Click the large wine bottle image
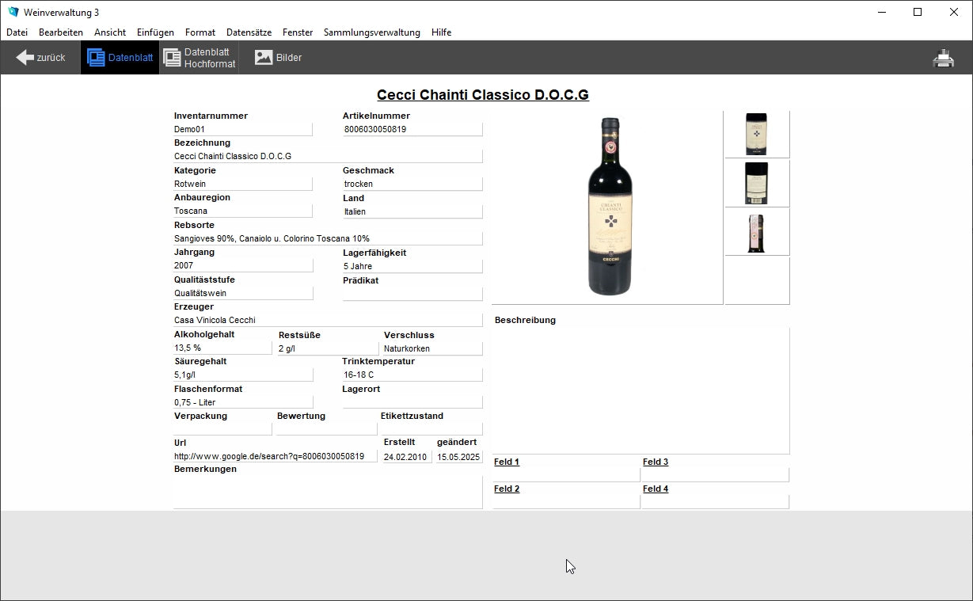Screen dimensions: 973x601 pos(609,206)
